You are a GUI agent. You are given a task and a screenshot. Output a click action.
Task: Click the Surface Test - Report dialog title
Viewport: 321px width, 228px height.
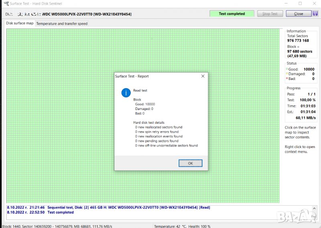click(x=132, y=76)
